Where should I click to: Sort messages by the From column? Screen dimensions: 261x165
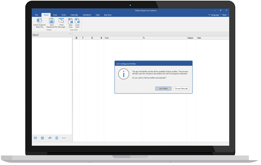tap(123, 38)
